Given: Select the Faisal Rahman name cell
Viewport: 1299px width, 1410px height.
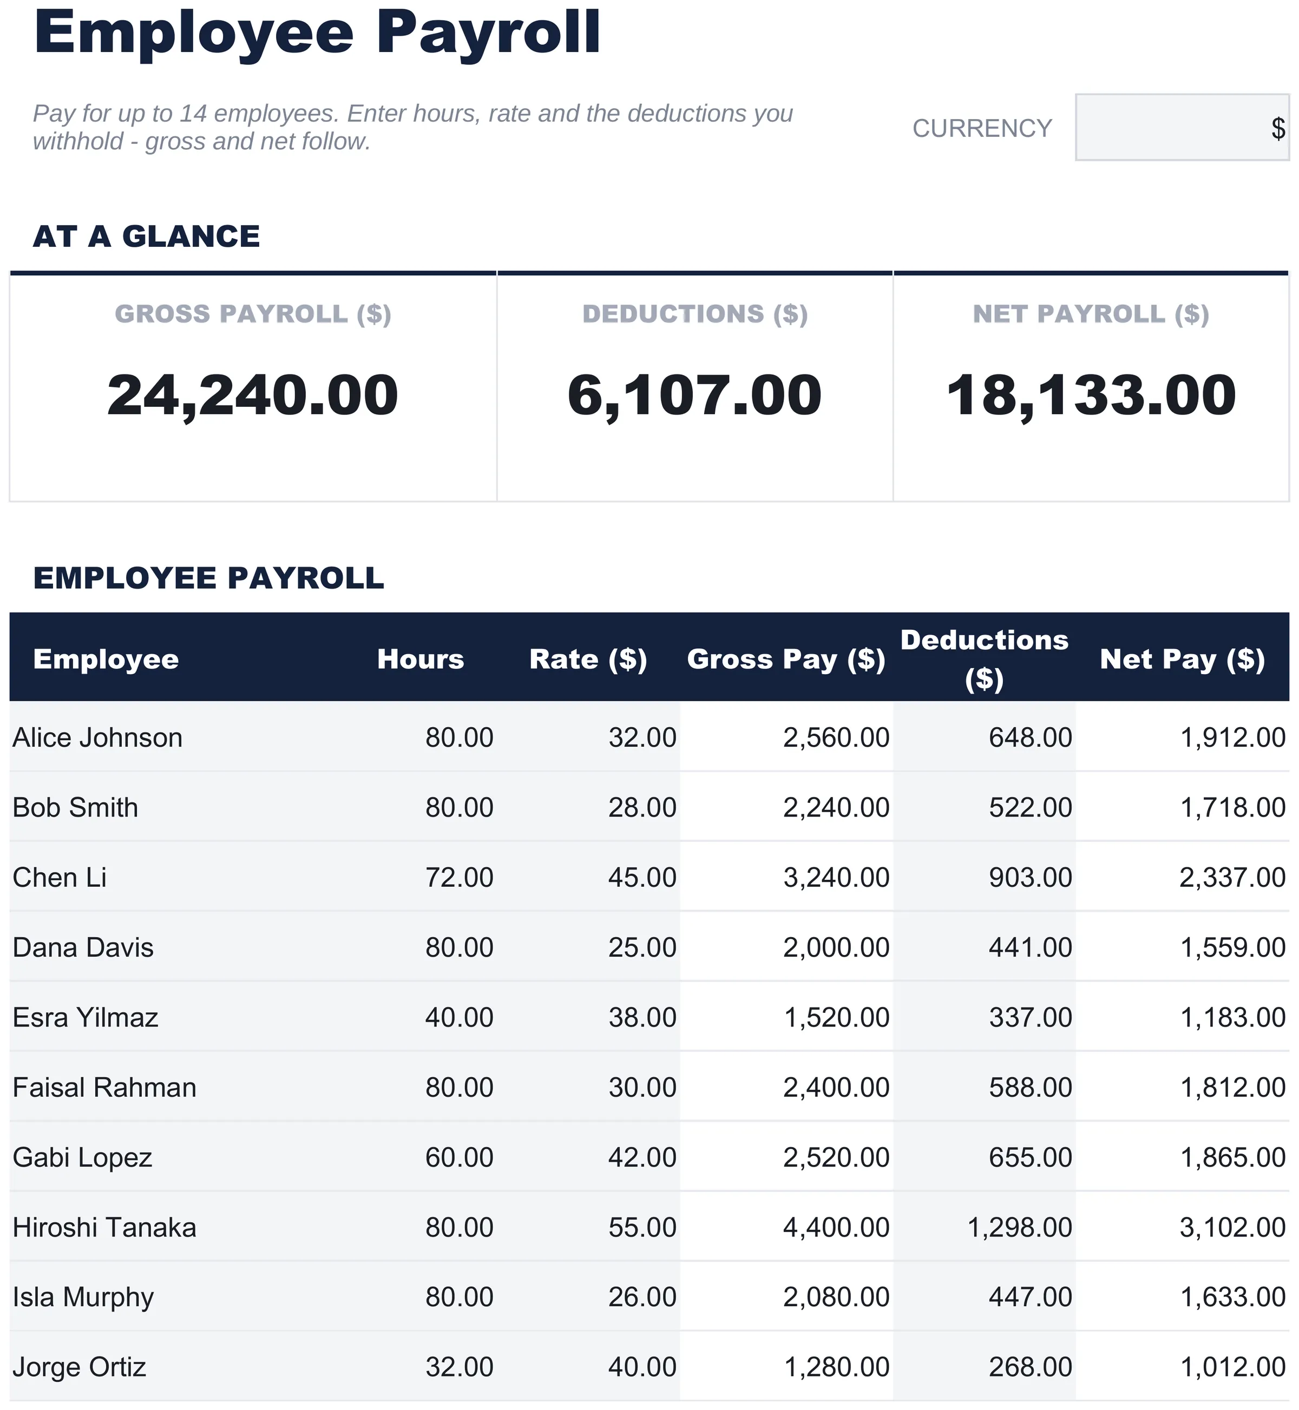Looking at the screenshot, I should (105, 1088).
